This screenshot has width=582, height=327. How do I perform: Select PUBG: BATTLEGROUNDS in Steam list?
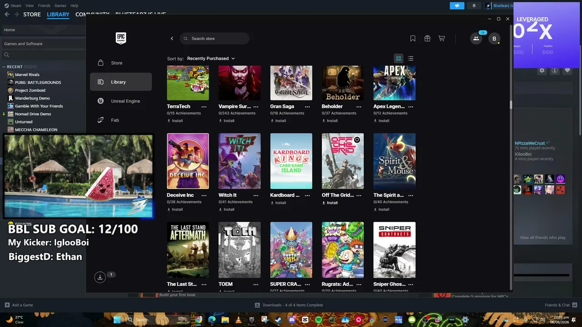[x=38, y=83]
